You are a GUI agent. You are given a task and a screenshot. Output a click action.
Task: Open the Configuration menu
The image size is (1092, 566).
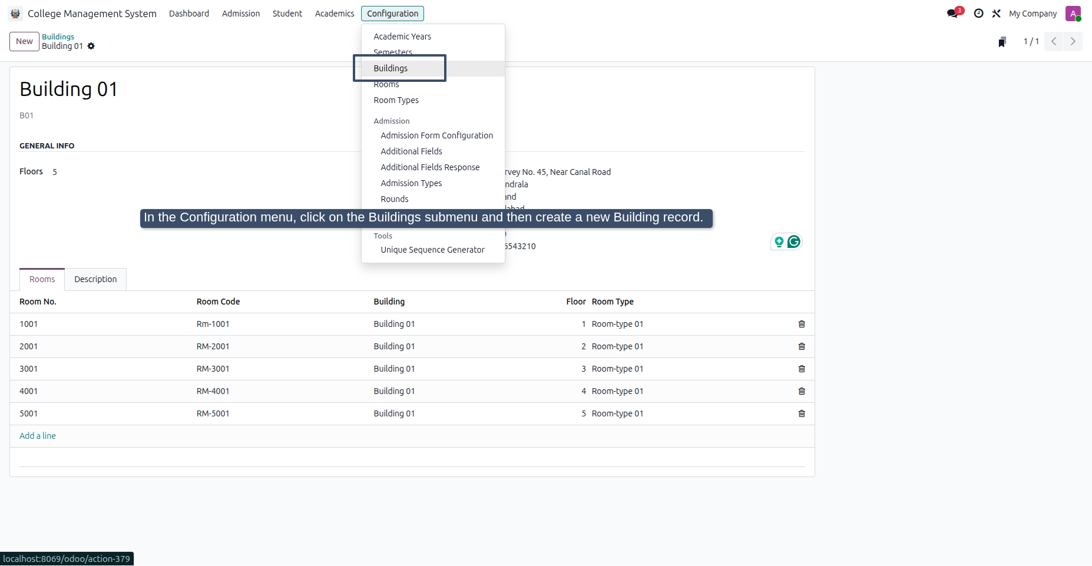[x=392, y=14]
